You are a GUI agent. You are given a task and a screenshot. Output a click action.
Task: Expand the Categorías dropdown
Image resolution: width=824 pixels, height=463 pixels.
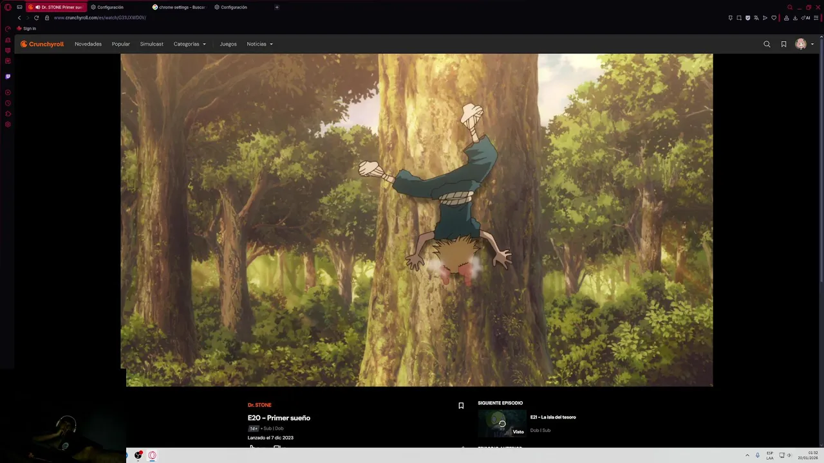coord(190,44)
